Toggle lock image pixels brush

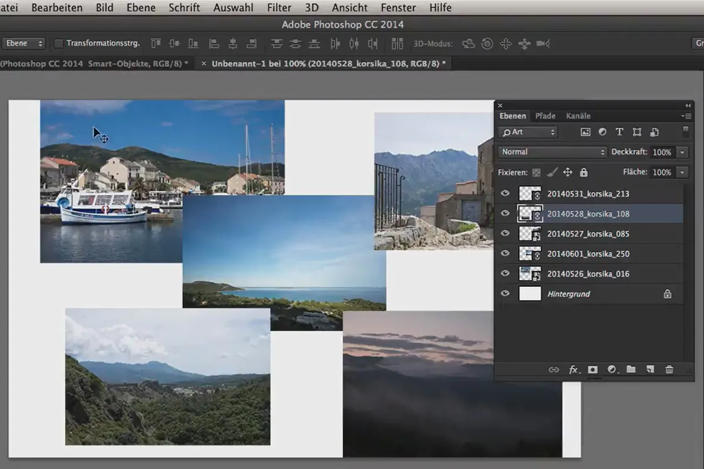552,172
